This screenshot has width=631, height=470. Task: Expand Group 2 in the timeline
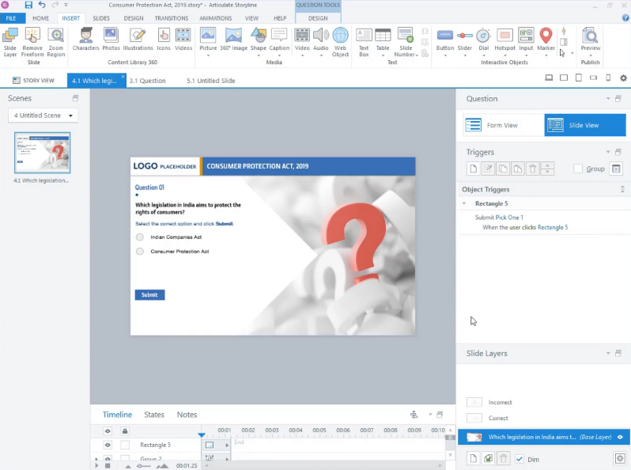pyautogui.click(x=96, y=459)
